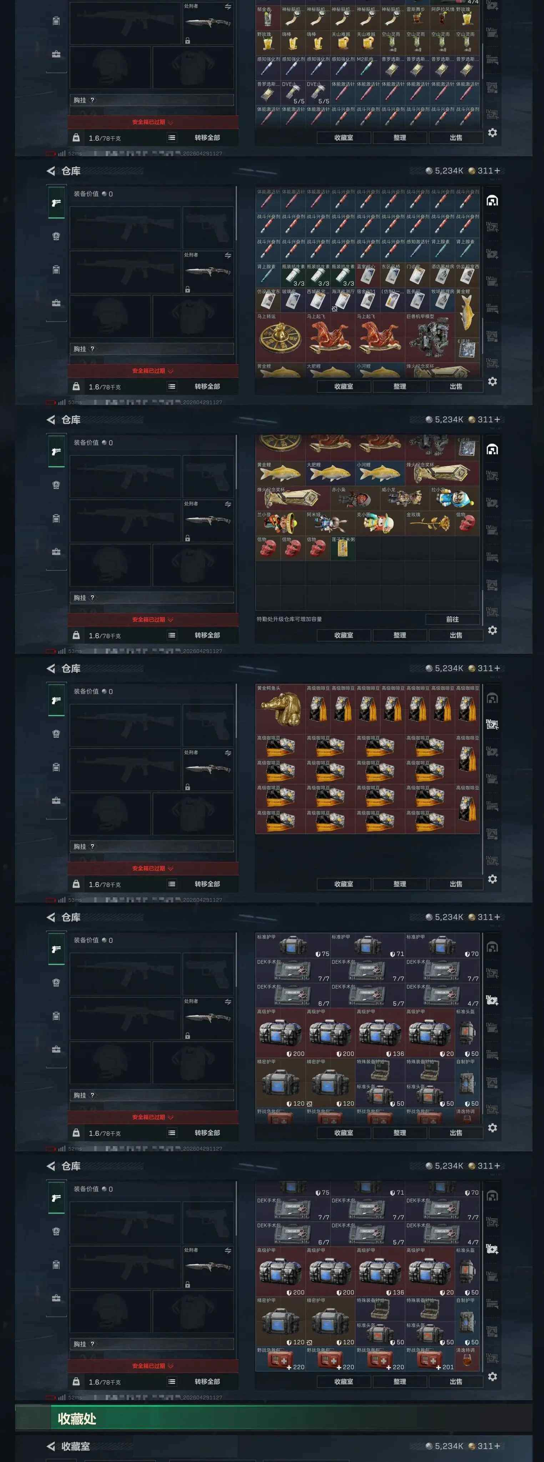This screenshot has width=544, height=1462.
Task: Open the green 收藏处 section banner
Action: 273,1418
